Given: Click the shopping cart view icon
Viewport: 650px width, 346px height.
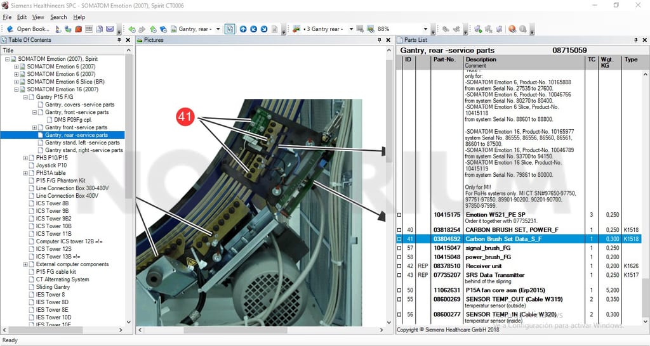Looking at the screenshot, I should coord(499,29).
